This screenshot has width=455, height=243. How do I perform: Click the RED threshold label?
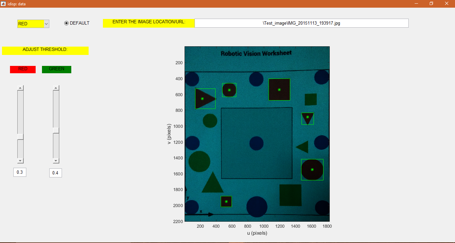(23, 69)
